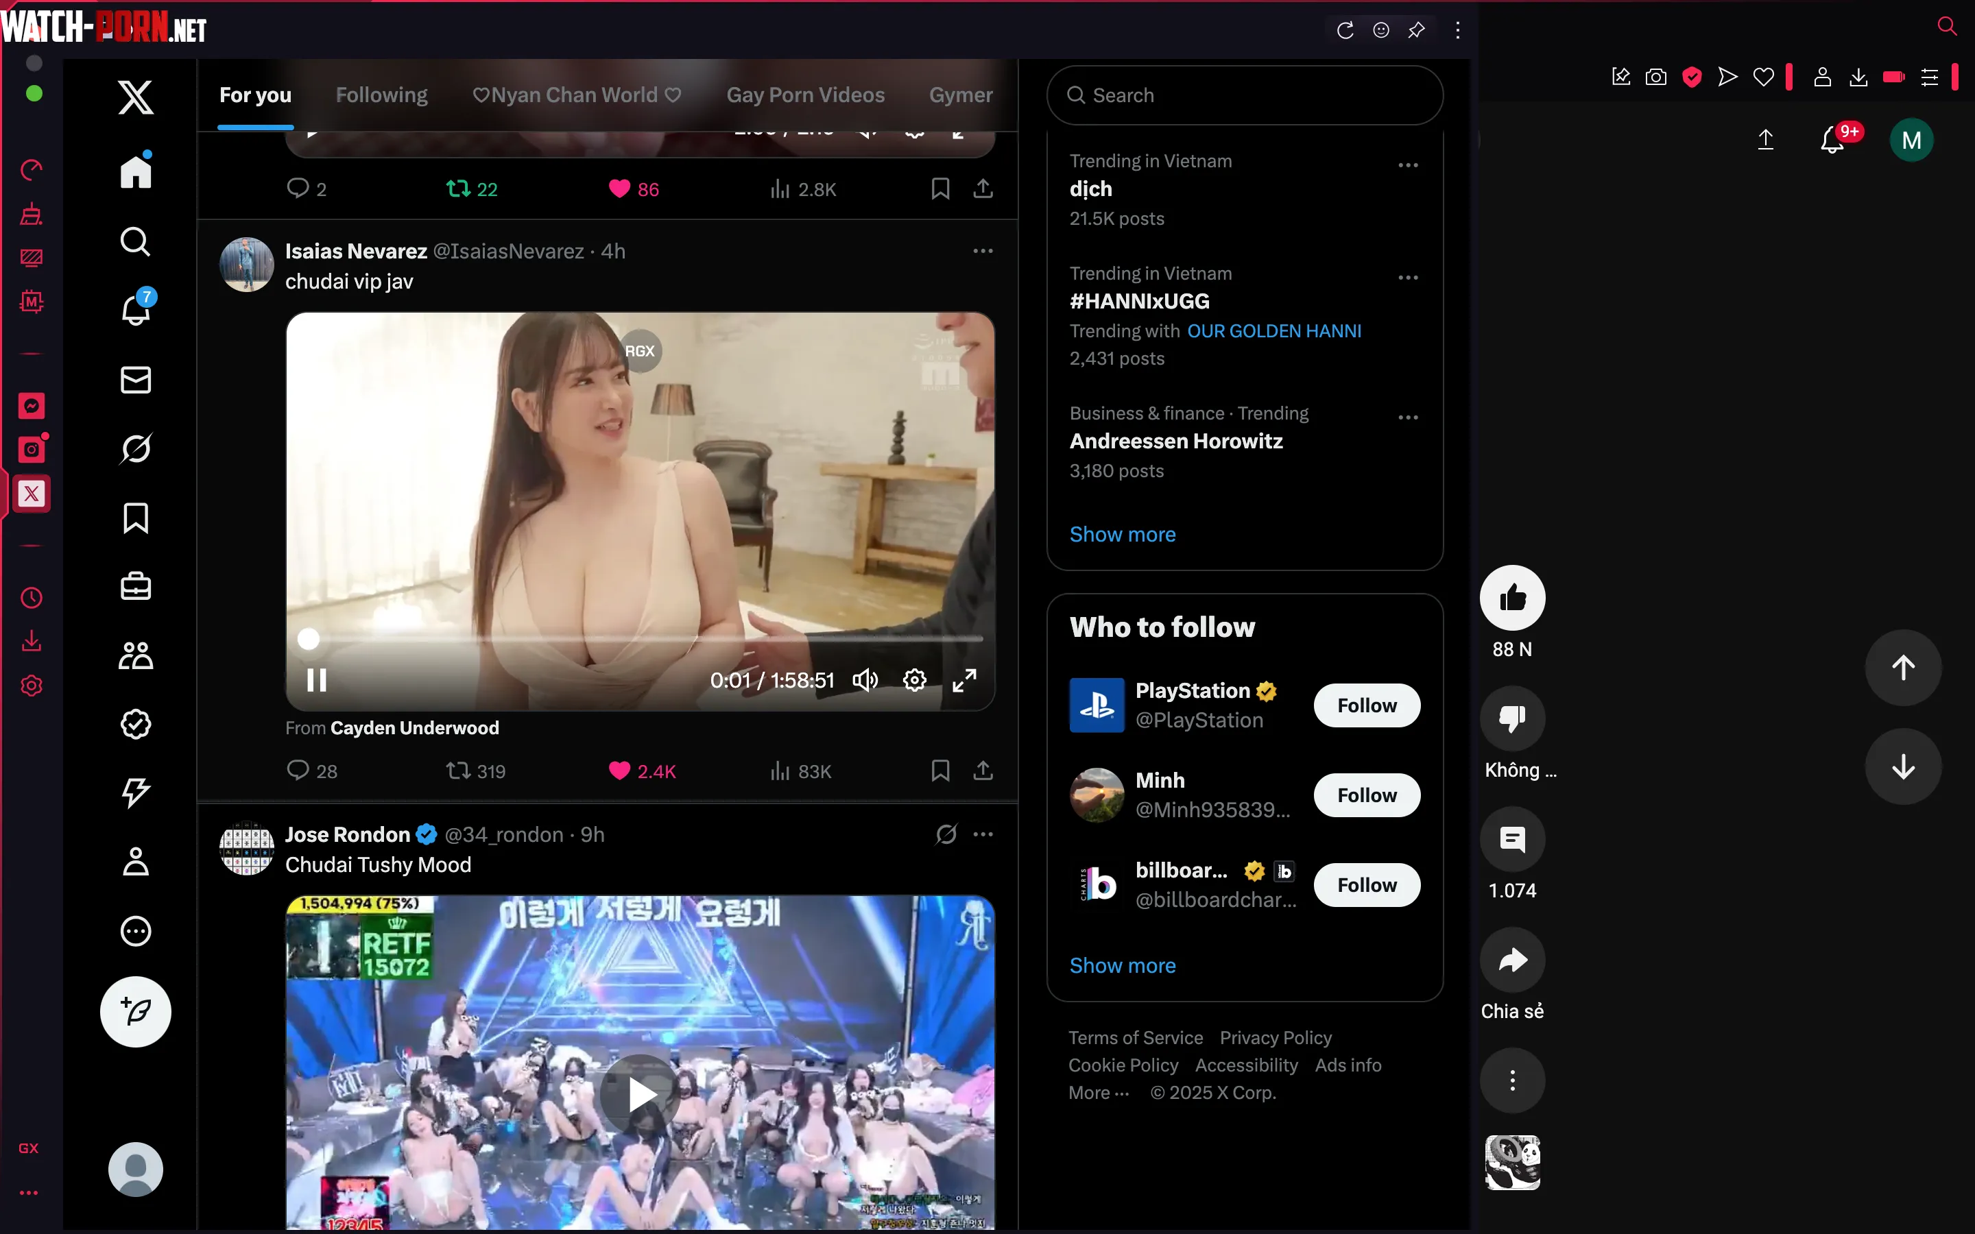1975x1234 pixels.
Task: Pause the playing video
Action: pos(317,680)
